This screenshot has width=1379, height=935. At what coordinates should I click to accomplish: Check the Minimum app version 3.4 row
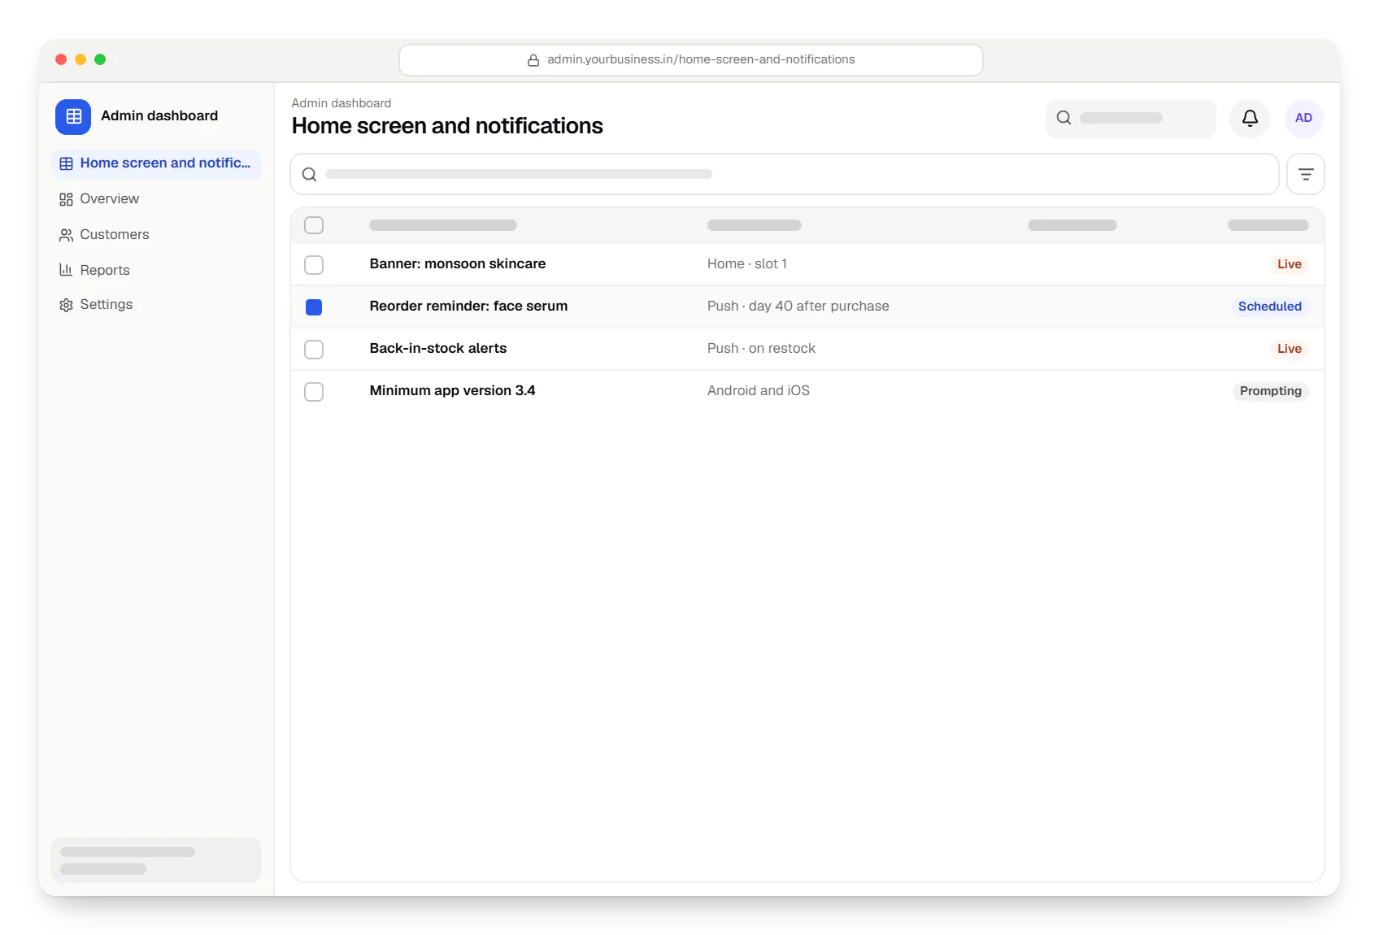click(x=314, y=392)
